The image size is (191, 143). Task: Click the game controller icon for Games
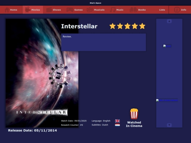(70, 10)
